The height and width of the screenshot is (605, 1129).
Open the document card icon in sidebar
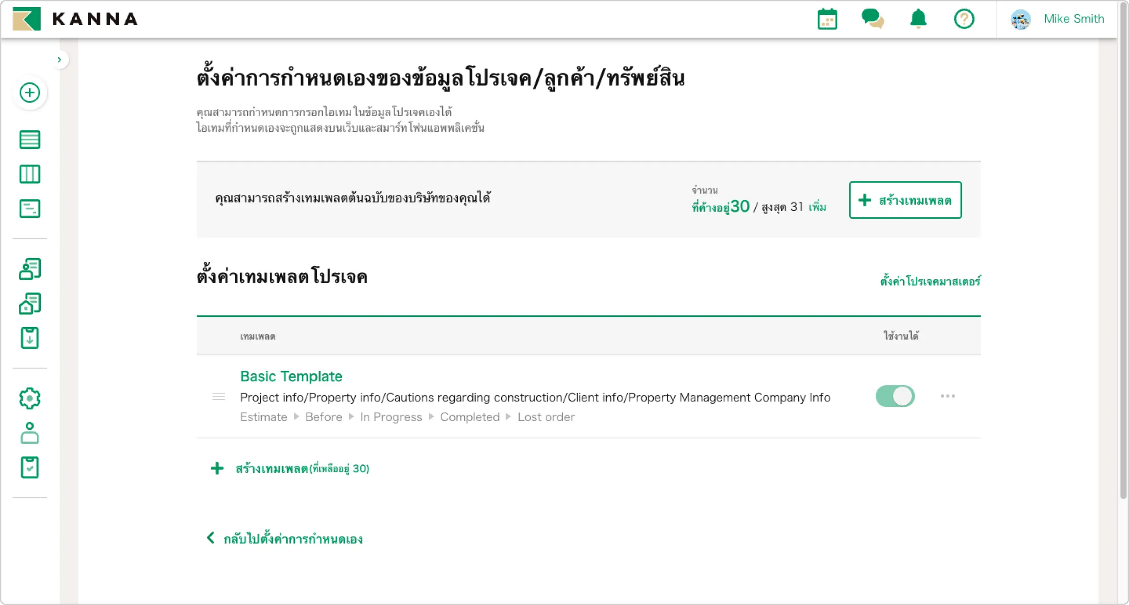(30, 209)
